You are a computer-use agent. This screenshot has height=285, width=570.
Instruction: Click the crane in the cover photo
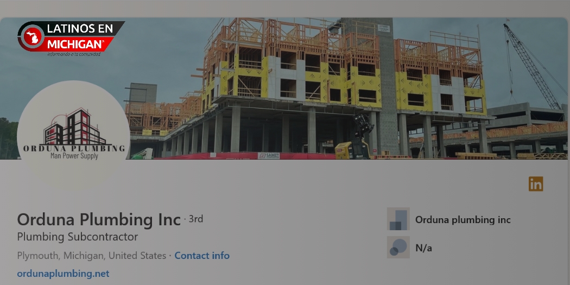(x=533, y=66)
